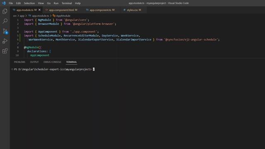
Task: Open the Terminal menu
Action: coord(67,3)
